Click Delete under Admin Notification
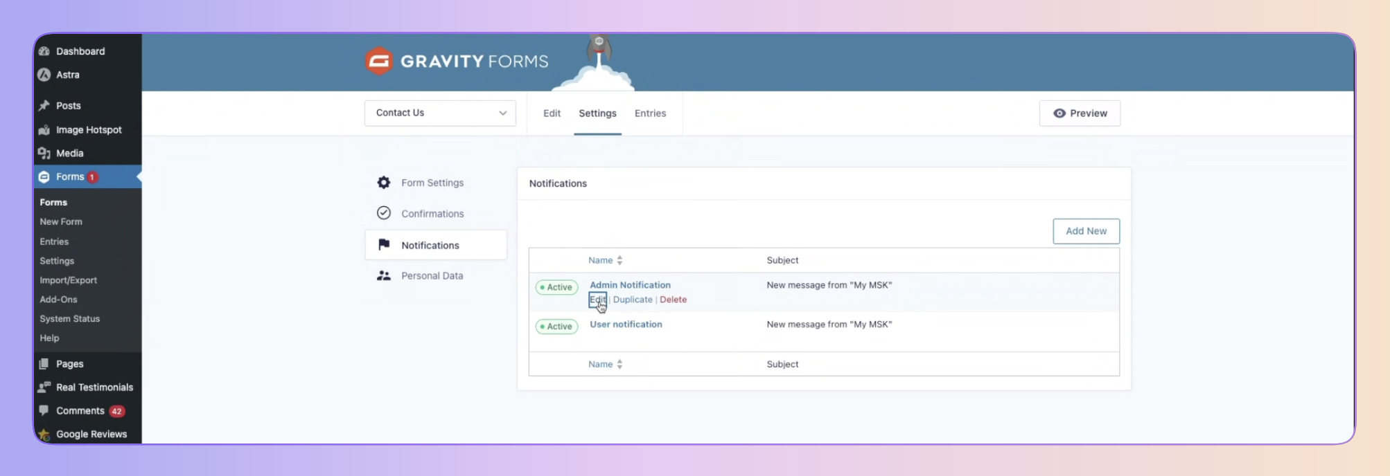 673,300
